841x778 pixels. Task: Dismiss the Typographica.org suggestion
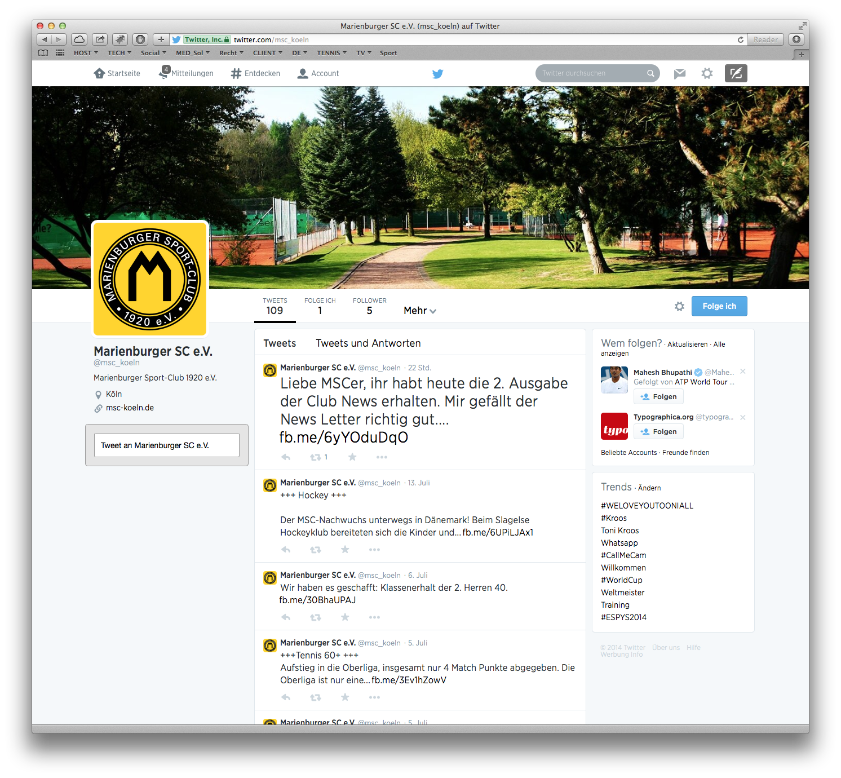click(x=743, y=418)
